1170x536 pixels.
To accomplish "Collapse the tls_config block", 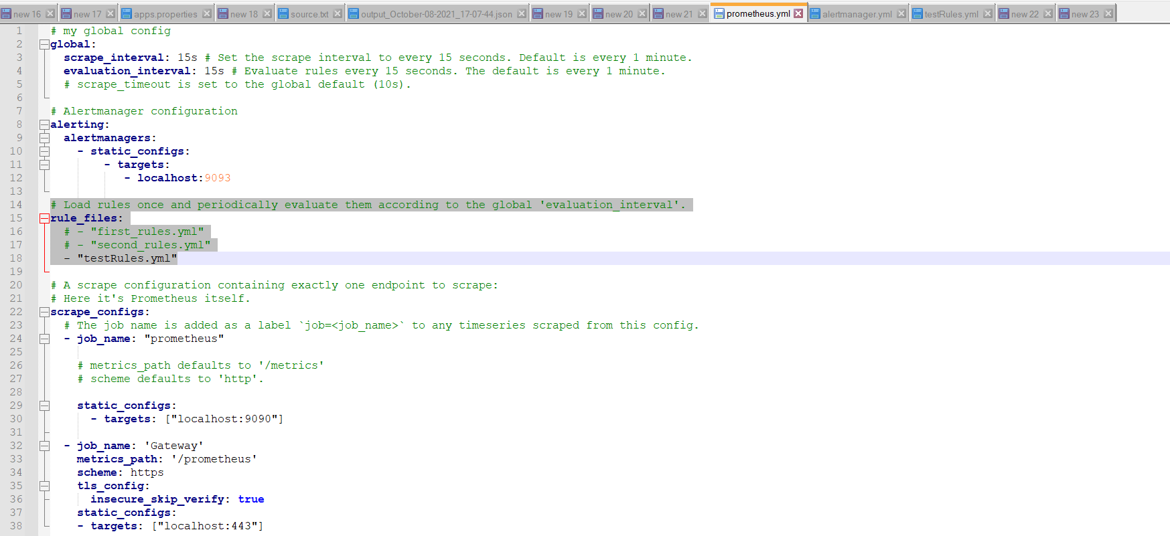I will [x=44, y=486].
